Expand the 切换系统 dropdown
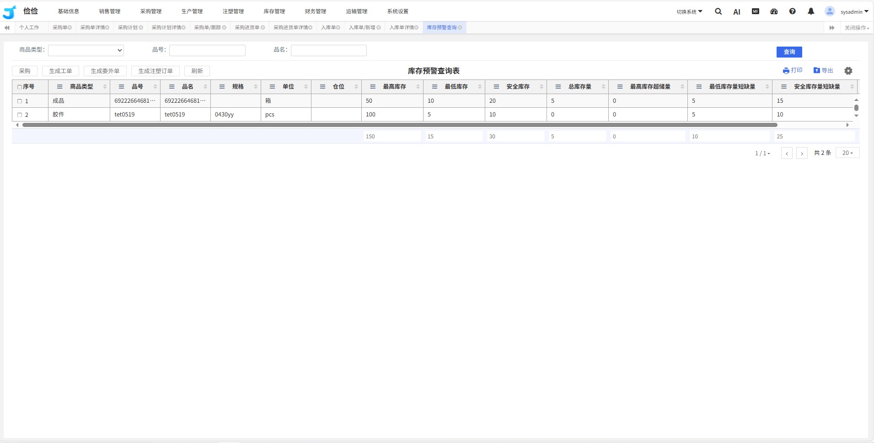The image size is (874, 443). coord(689,12)
